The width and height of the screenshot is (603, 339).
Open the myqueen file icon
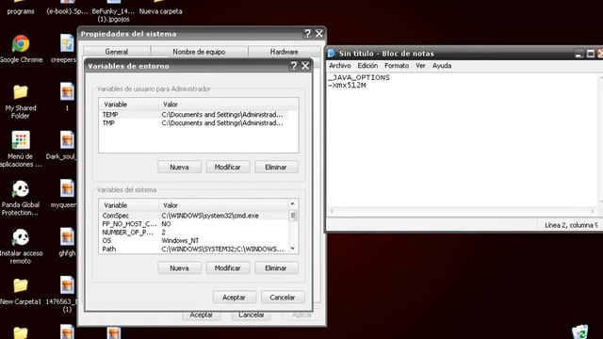click(67, 188)
